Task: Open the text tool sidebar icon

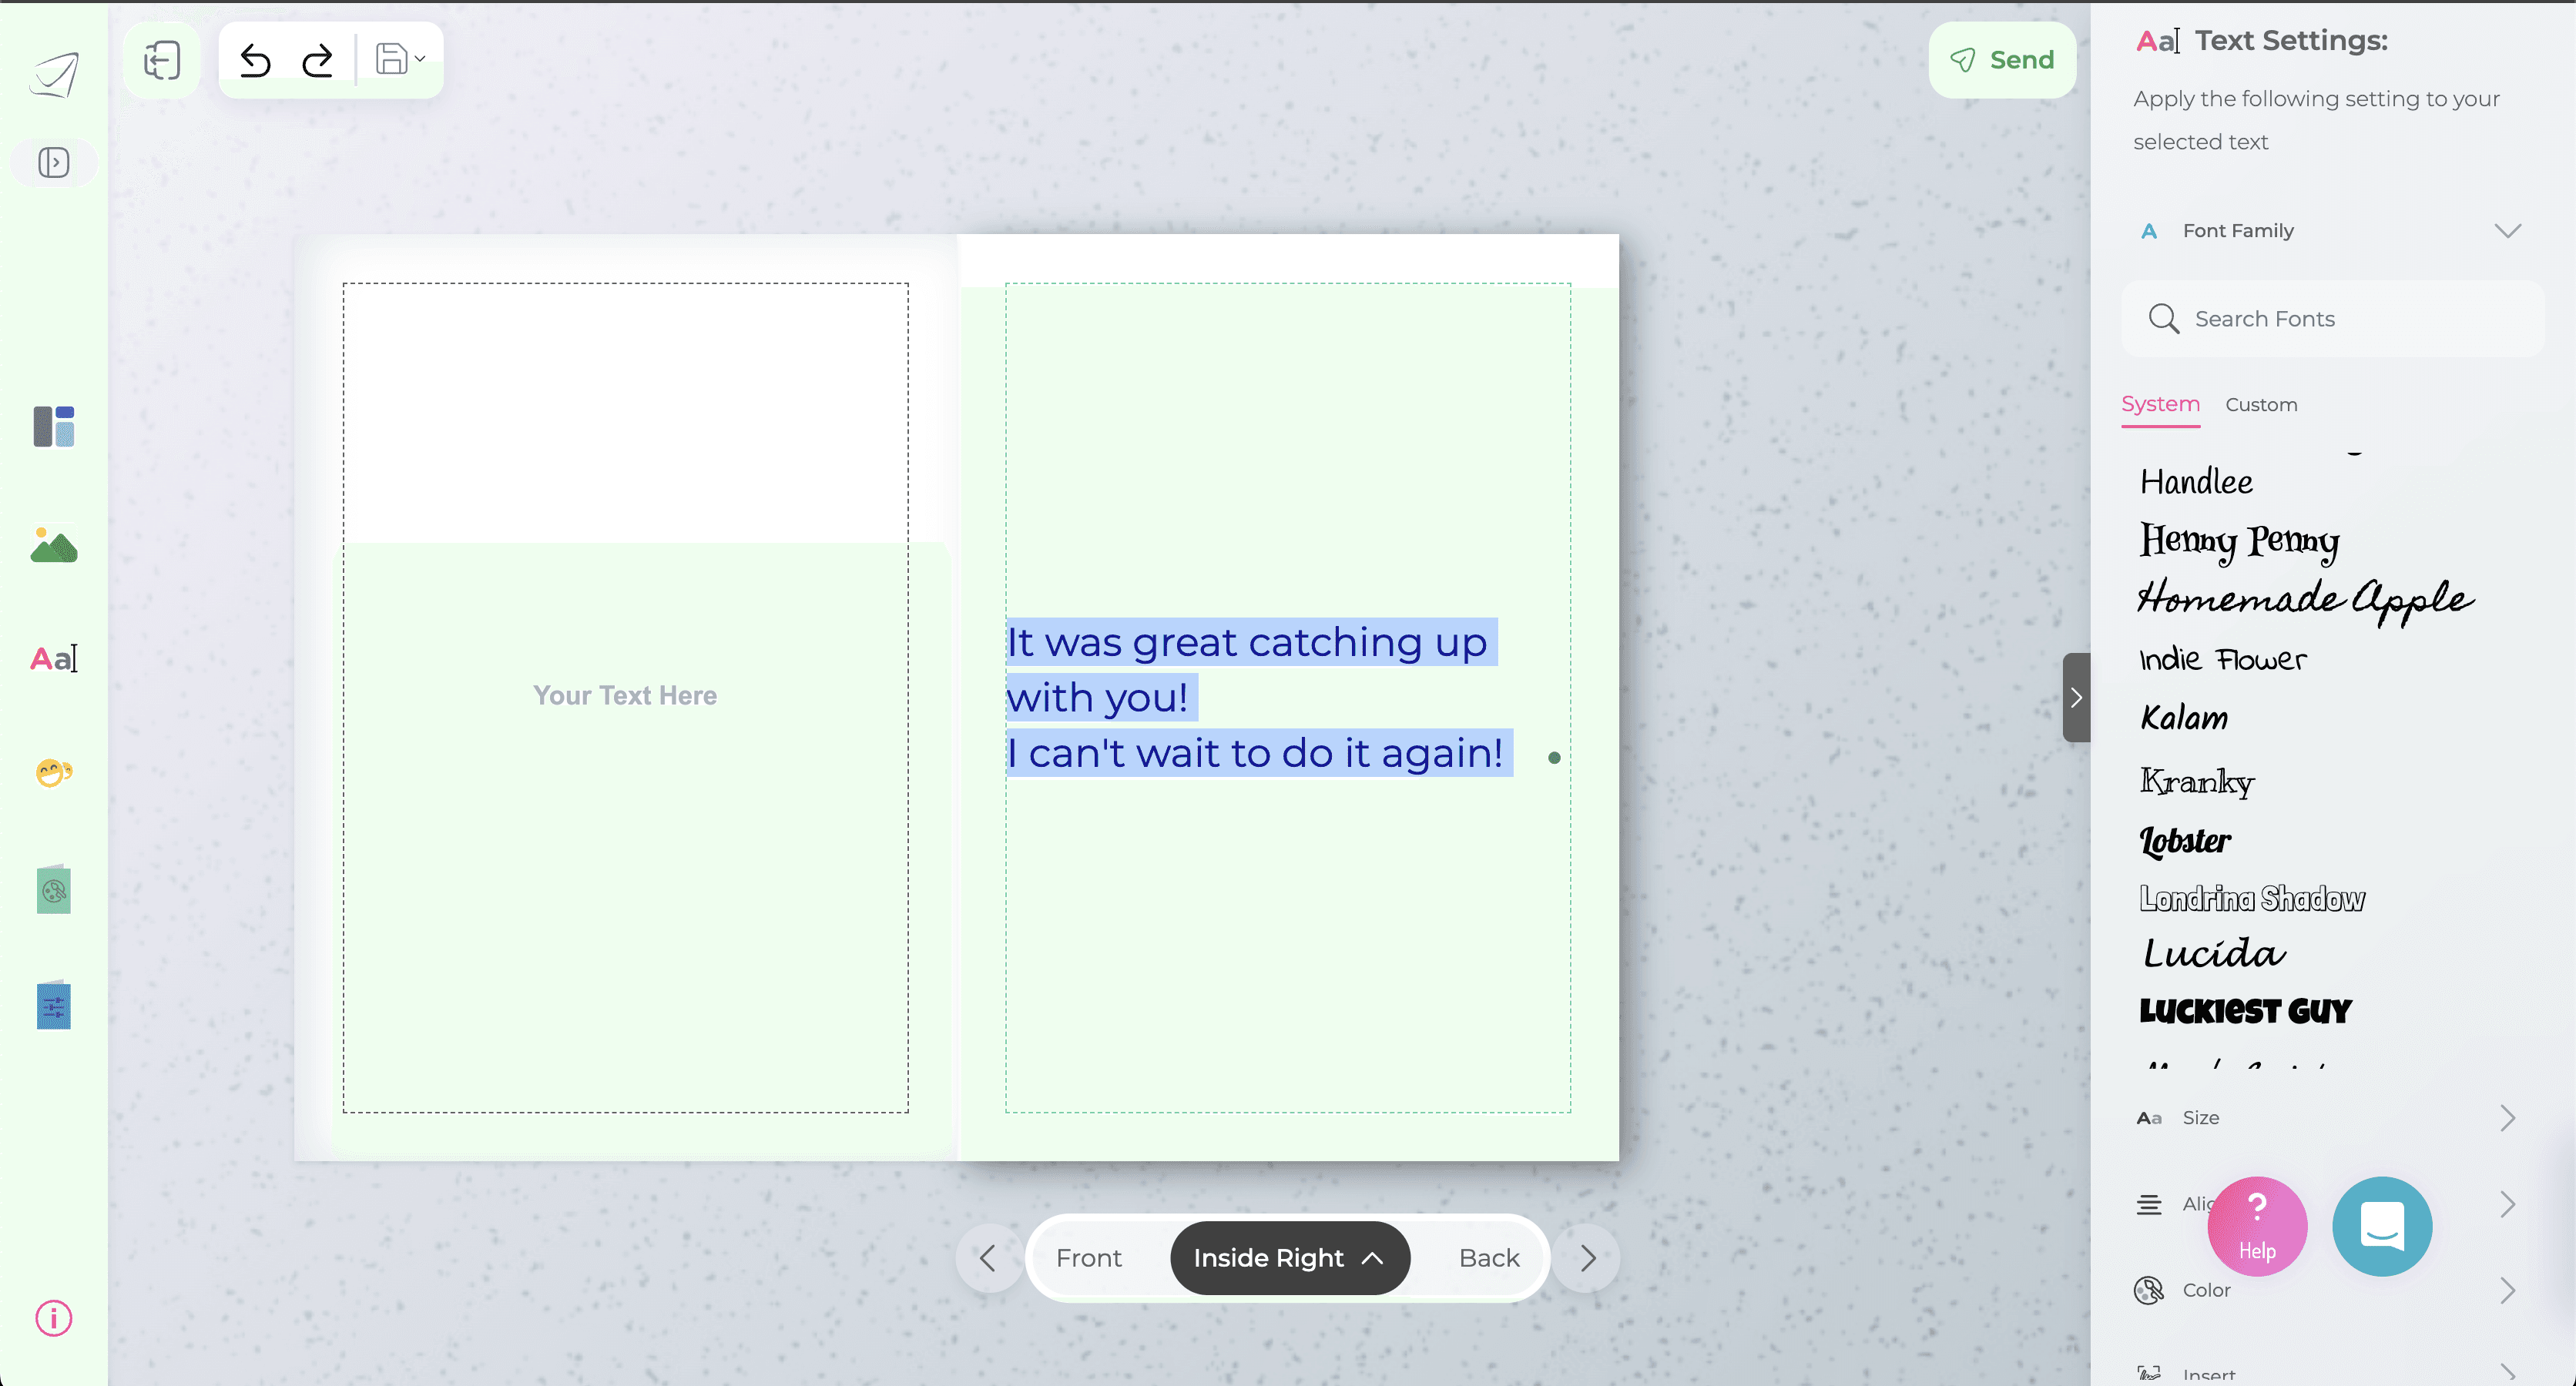Action: click(54, 658)
